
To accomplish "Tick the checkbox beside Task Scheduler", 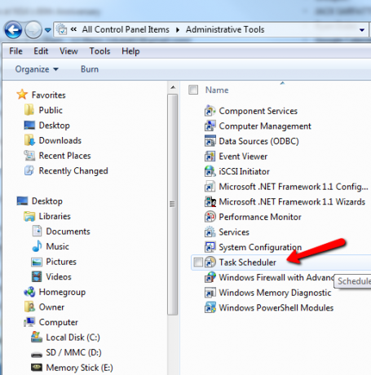I will 198,262.
